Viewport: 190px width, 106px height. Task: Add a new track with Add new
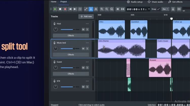pos(86,16)
